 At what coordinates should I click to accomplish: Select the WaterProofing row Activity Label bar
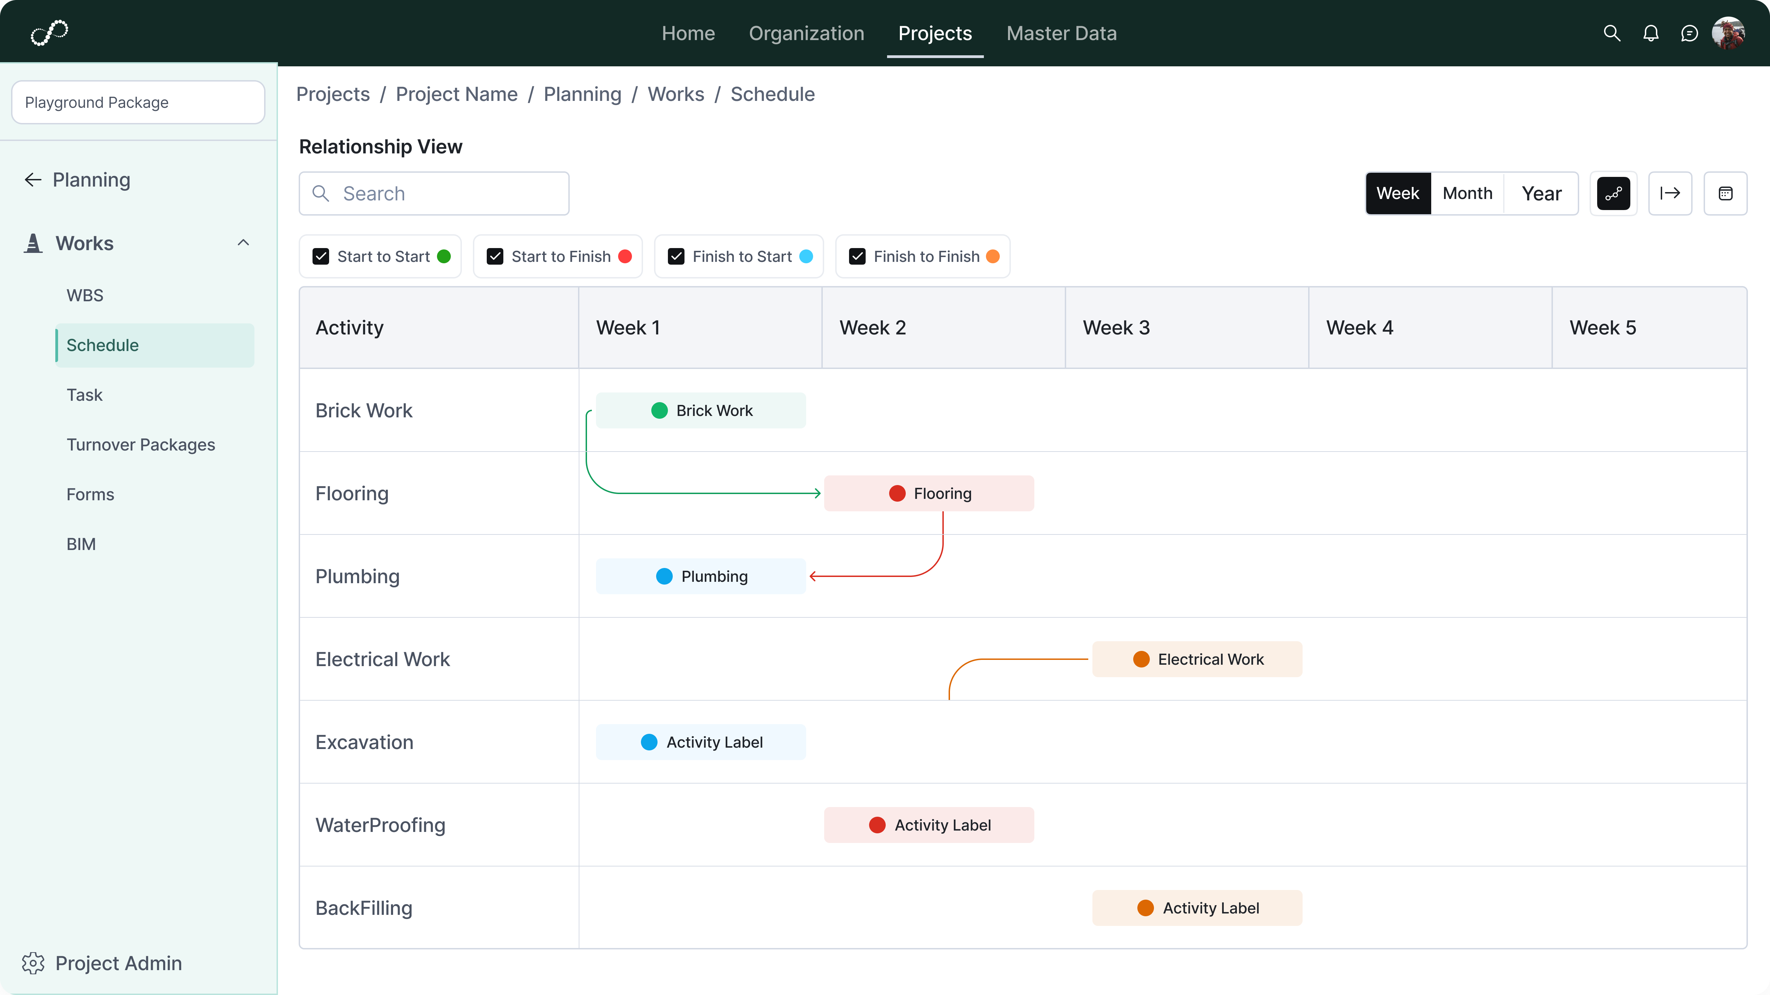pyautogui.click(x=929, y=825)
